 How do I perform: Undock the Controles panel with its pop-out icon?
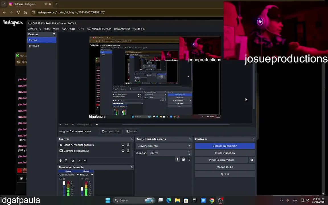click(254, 139)
